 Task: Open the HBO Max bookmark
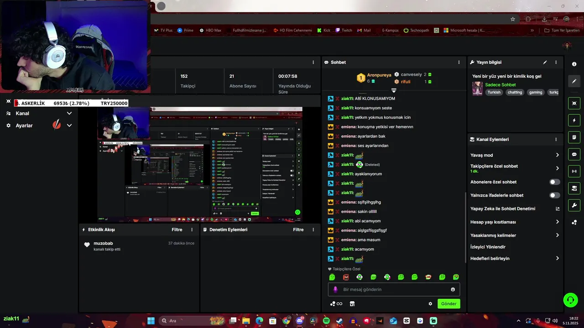pos(210,31)
